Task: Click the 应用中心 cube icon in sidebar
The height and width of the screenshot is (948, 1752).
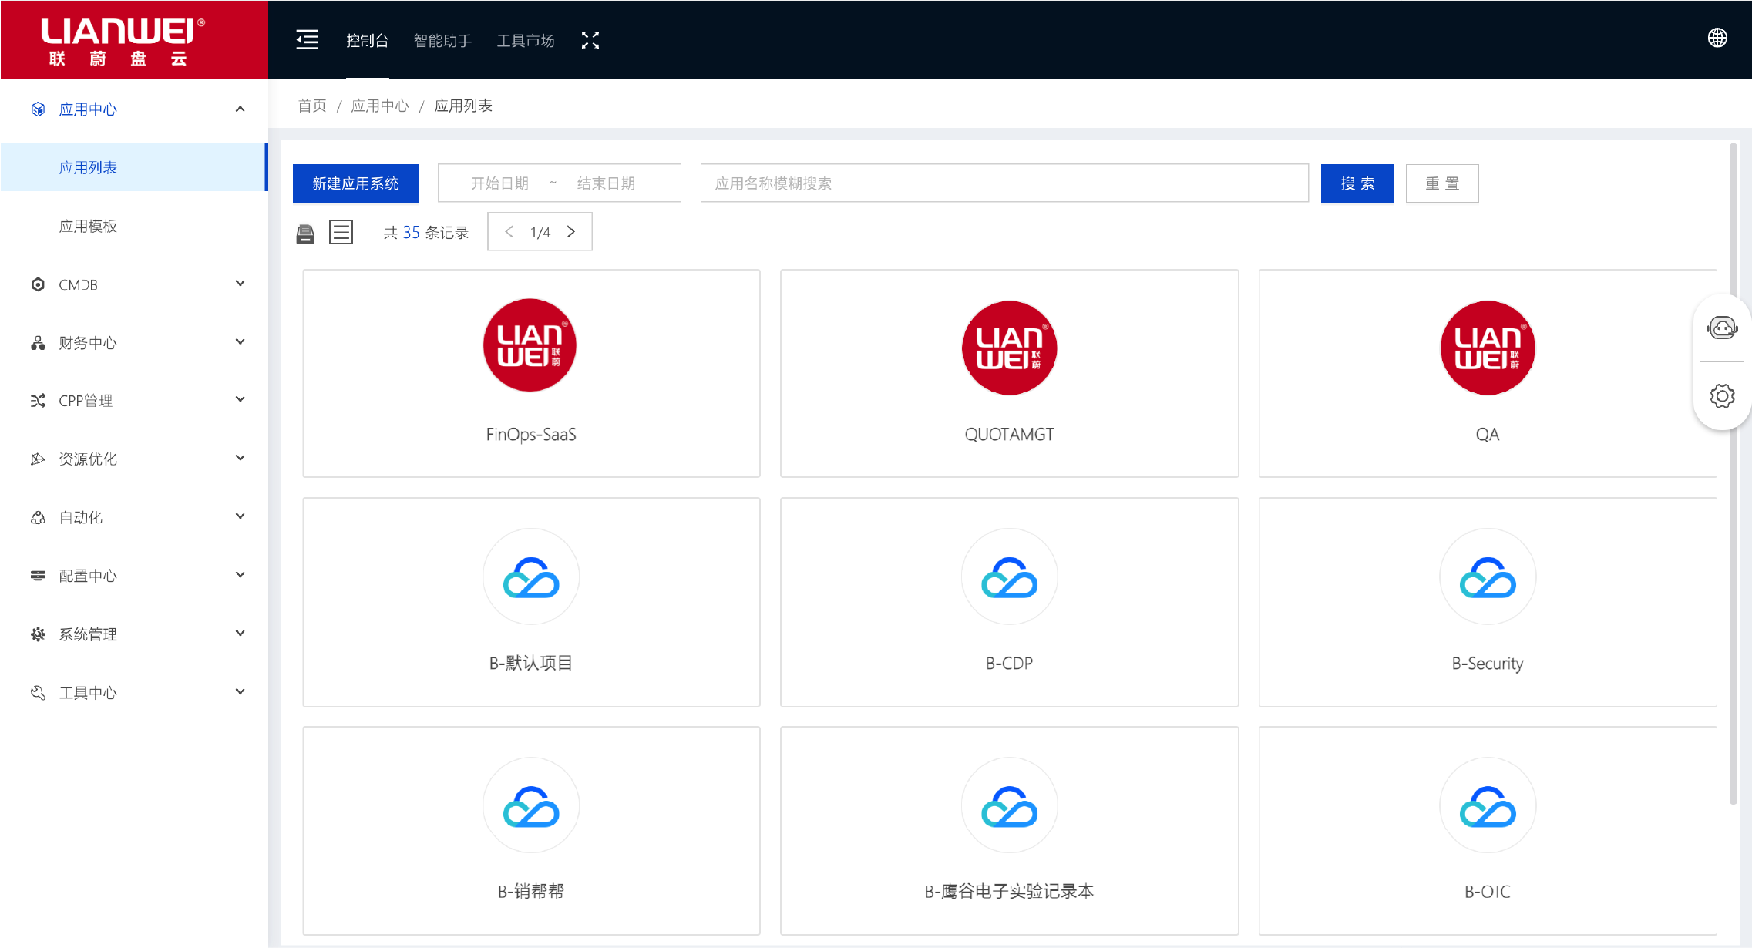Action: 38,109
